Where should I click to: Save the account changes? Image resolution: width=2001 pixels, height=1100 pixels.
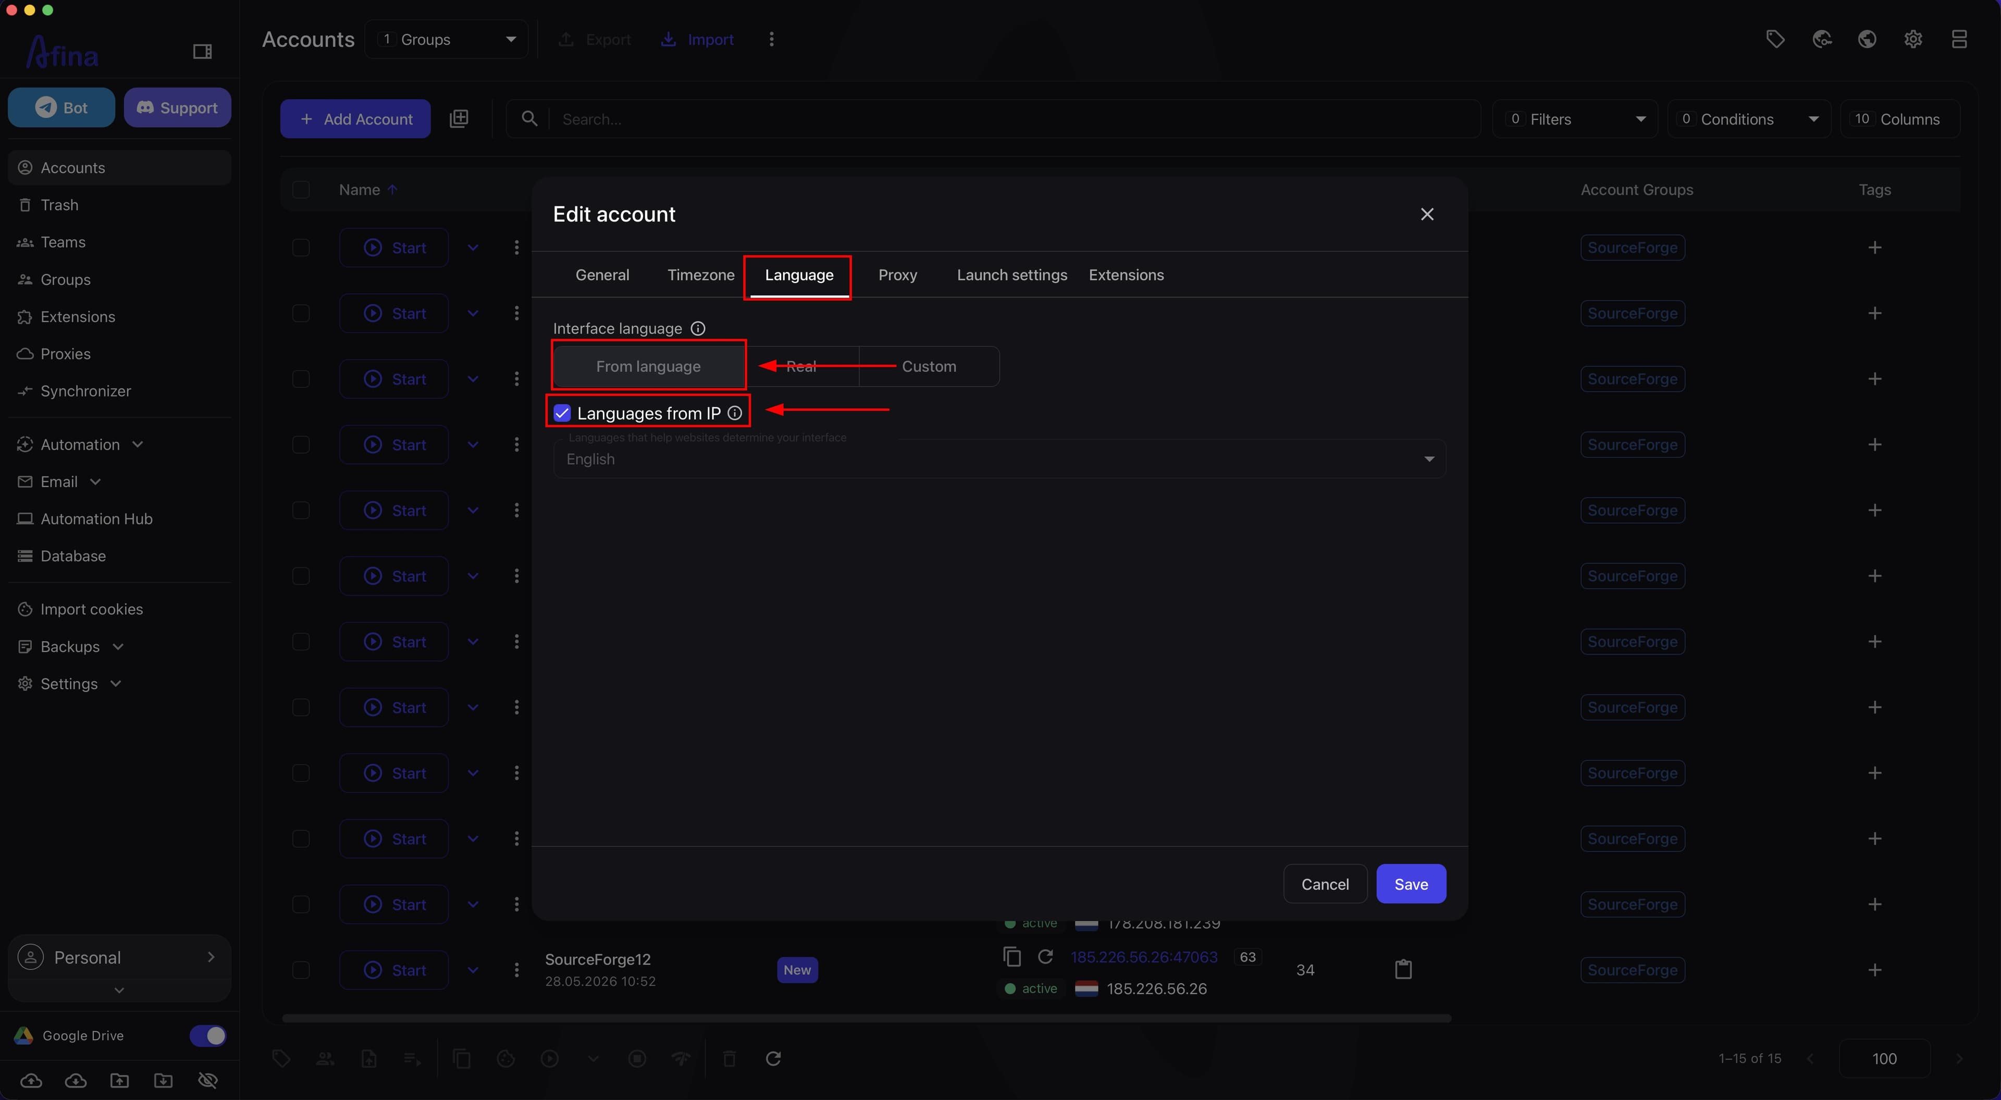(1411, 884)
